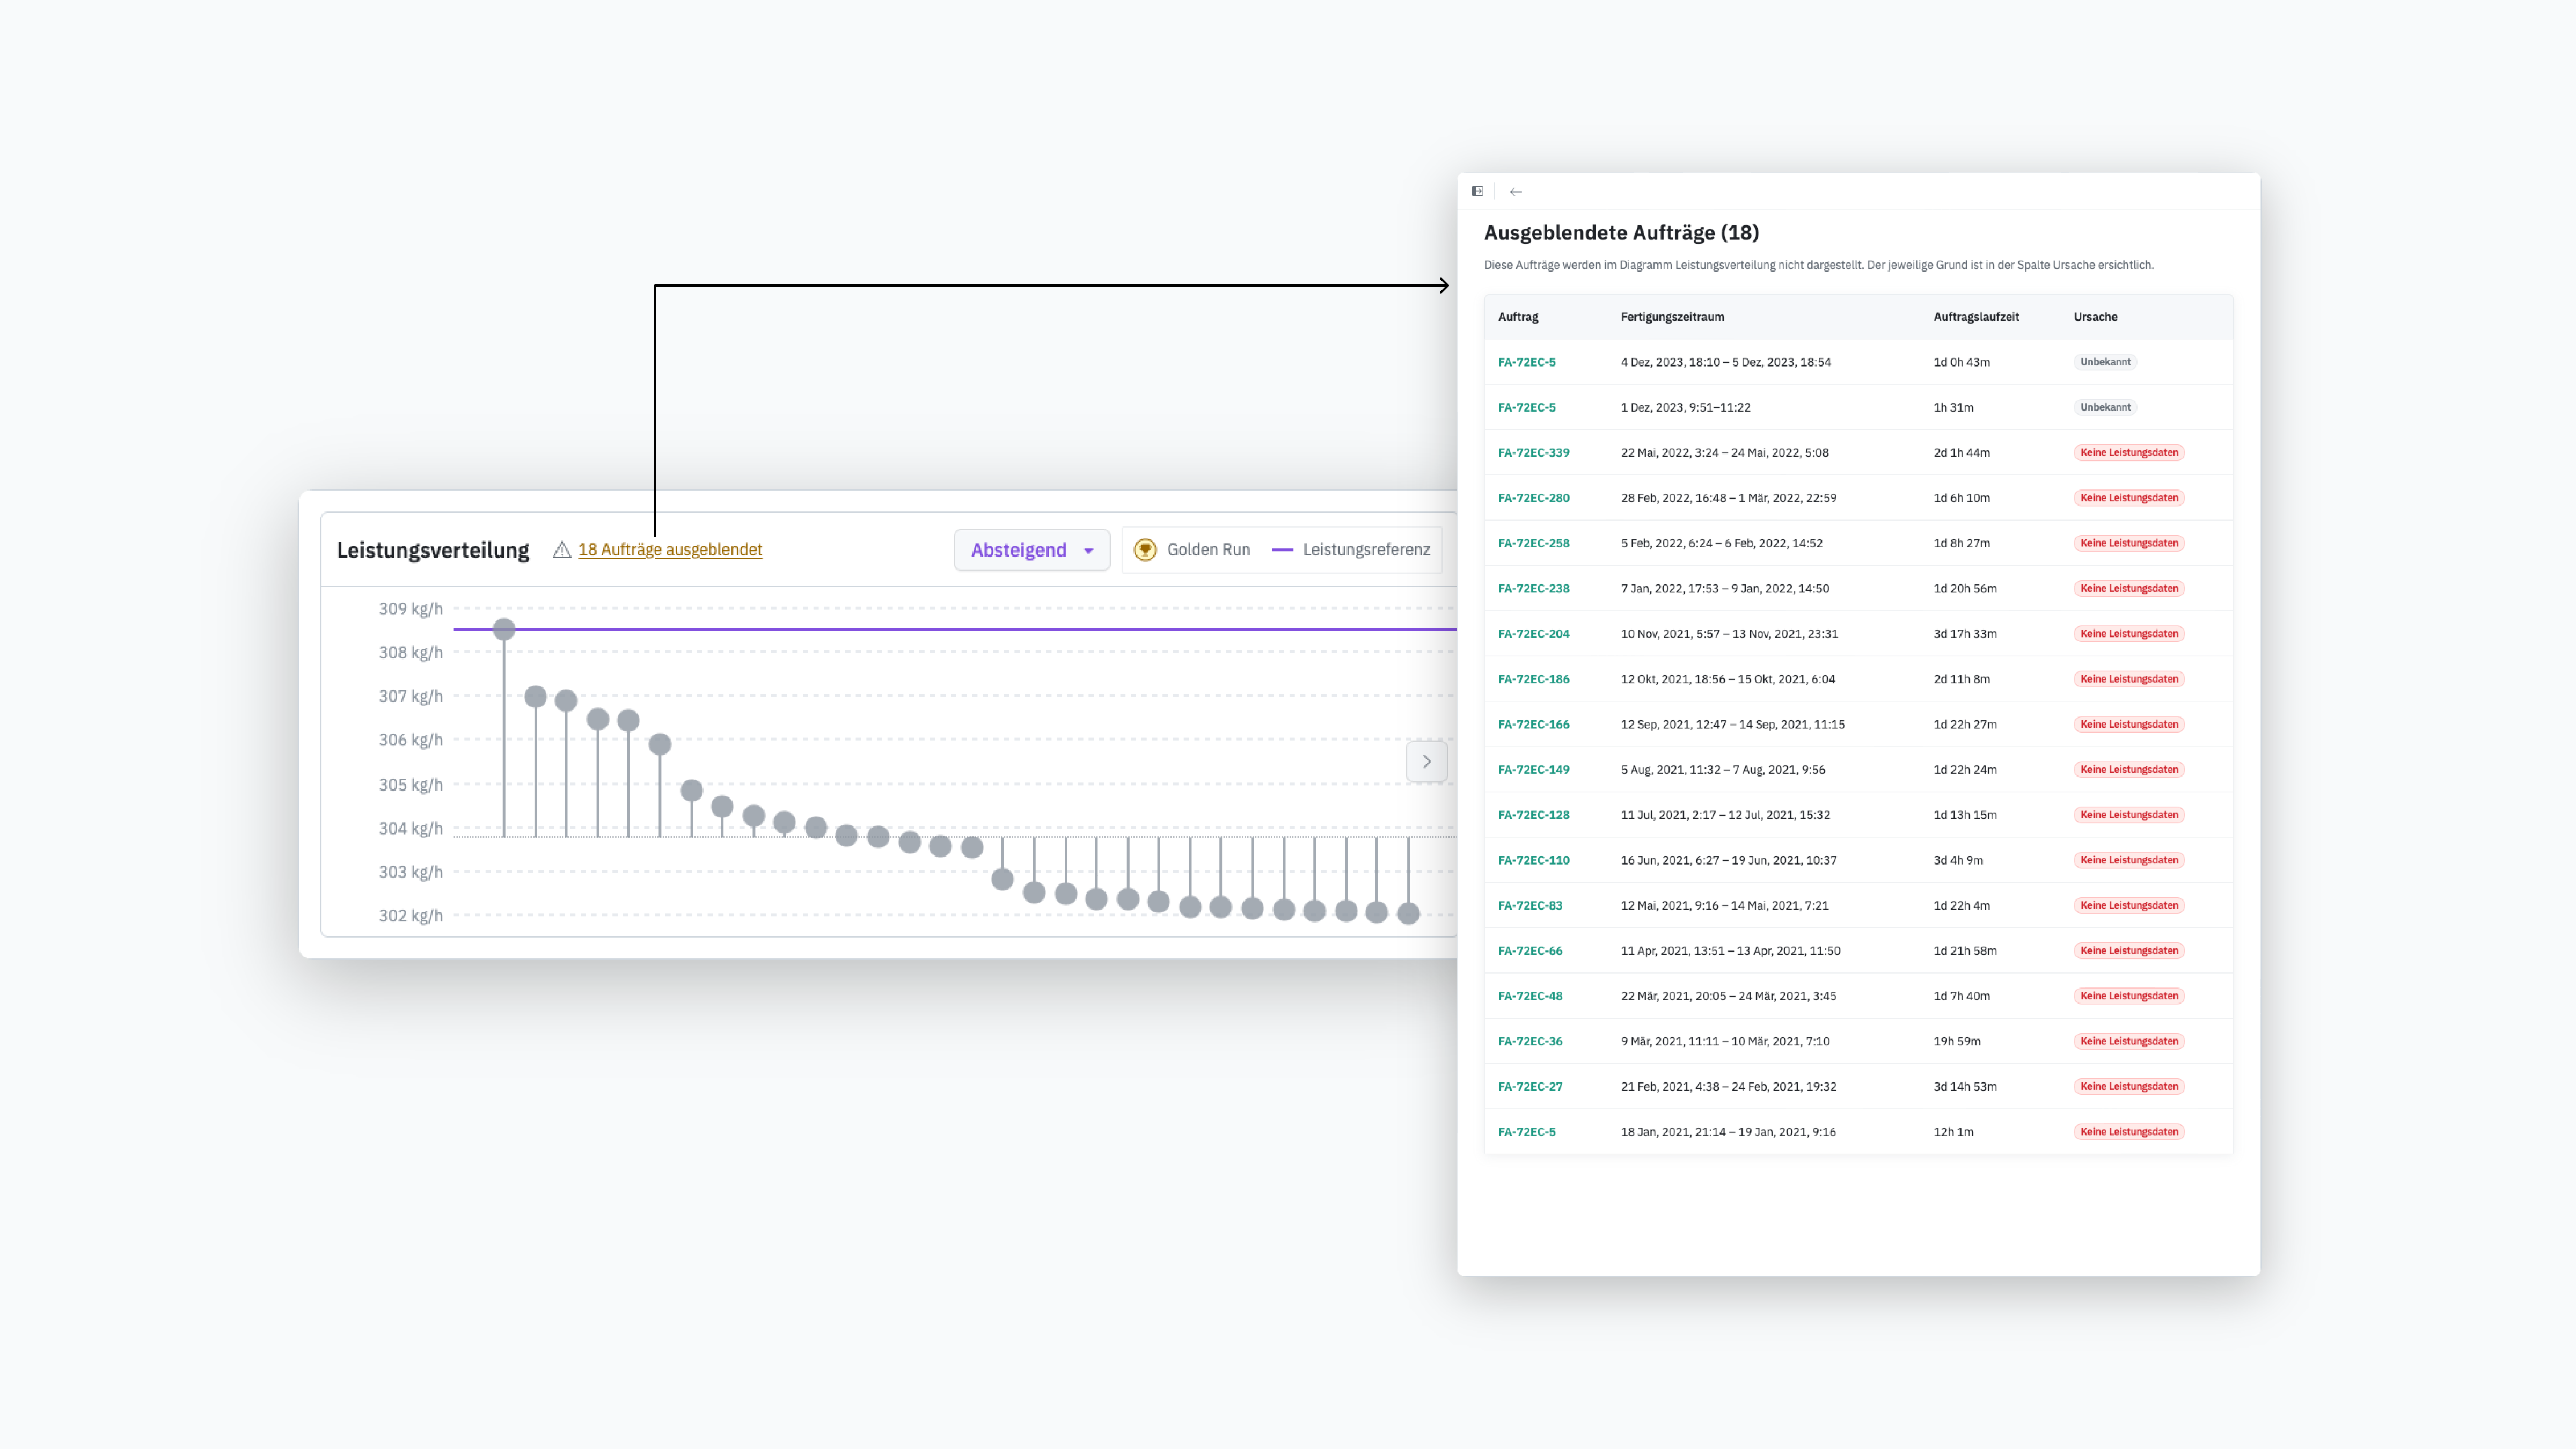The height and width of the screenshot is (1449, 2576).
Task: Open order FA-72EC-258
Action: pos(1533,543)
